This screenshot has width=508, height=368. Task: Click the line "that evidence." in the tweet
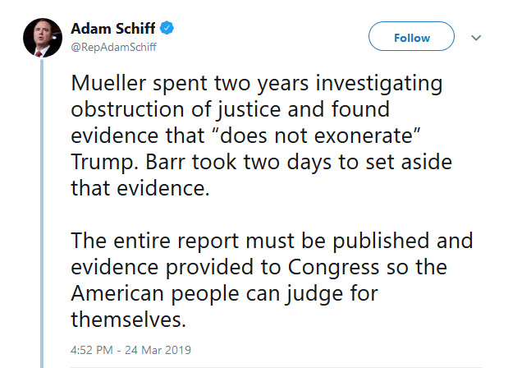click(x=140, y=188)
